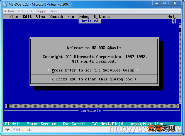185x136 pixels.
Task: Open the QBasic Edit menu
Action: [27, 16]
